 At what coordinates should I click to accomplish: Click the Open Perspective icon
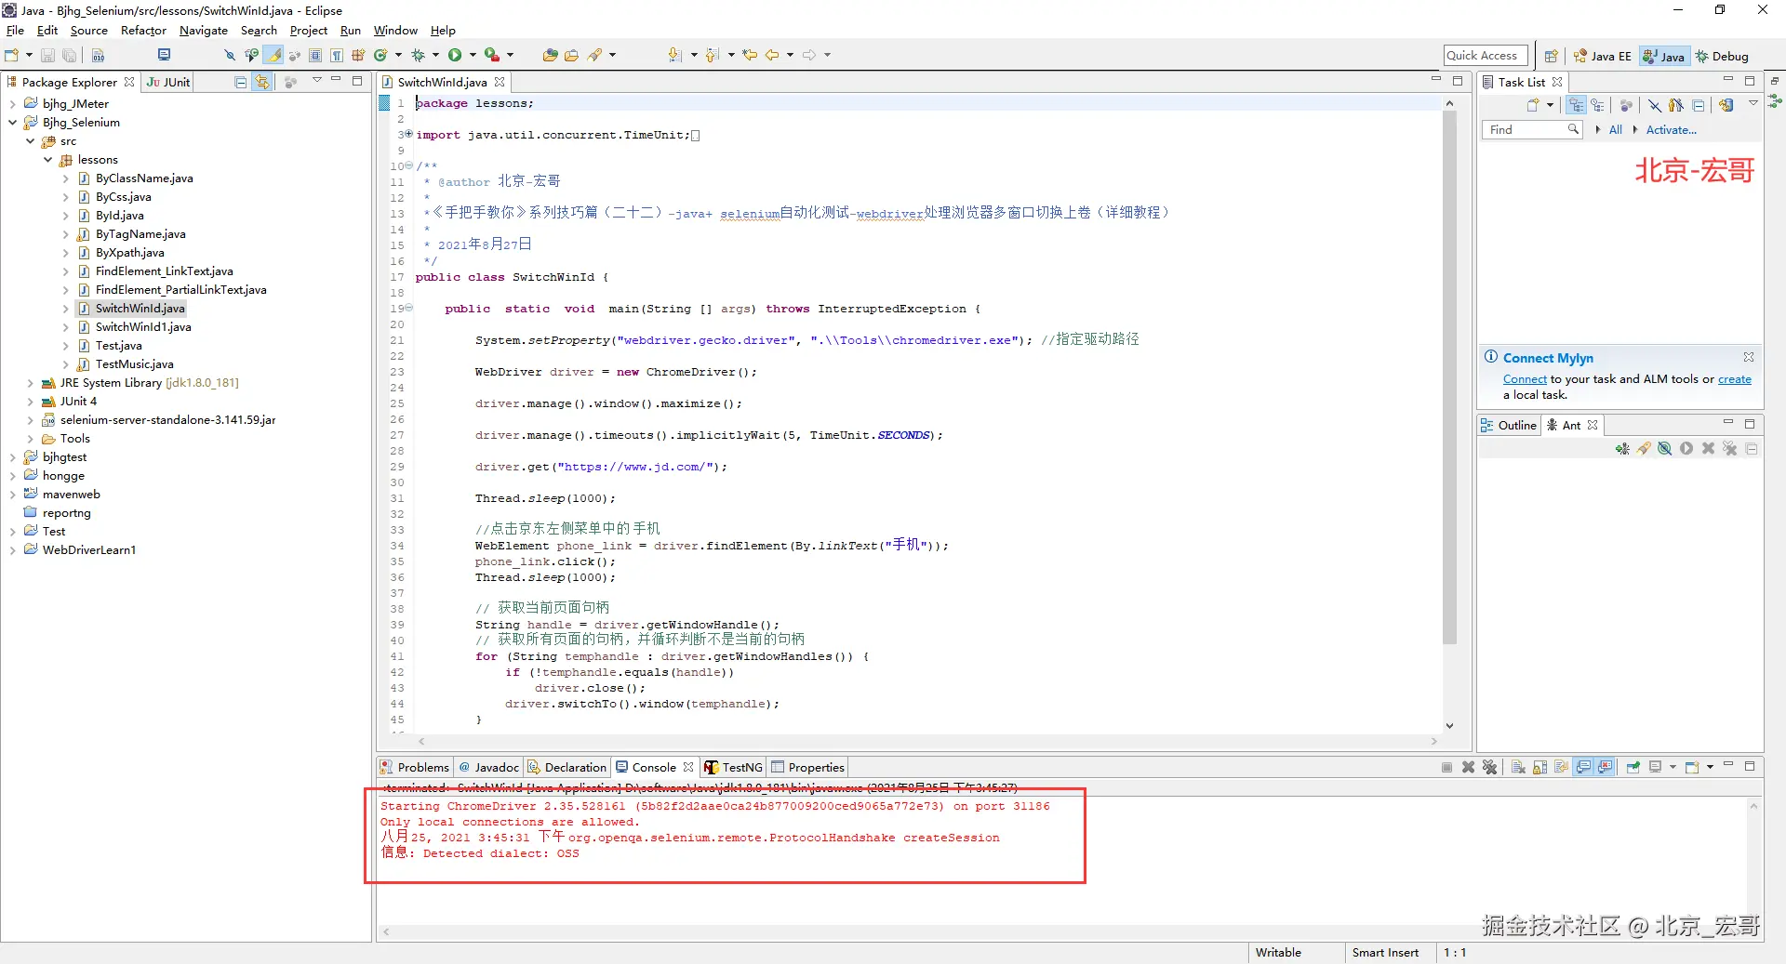(x=1551, y=56)
